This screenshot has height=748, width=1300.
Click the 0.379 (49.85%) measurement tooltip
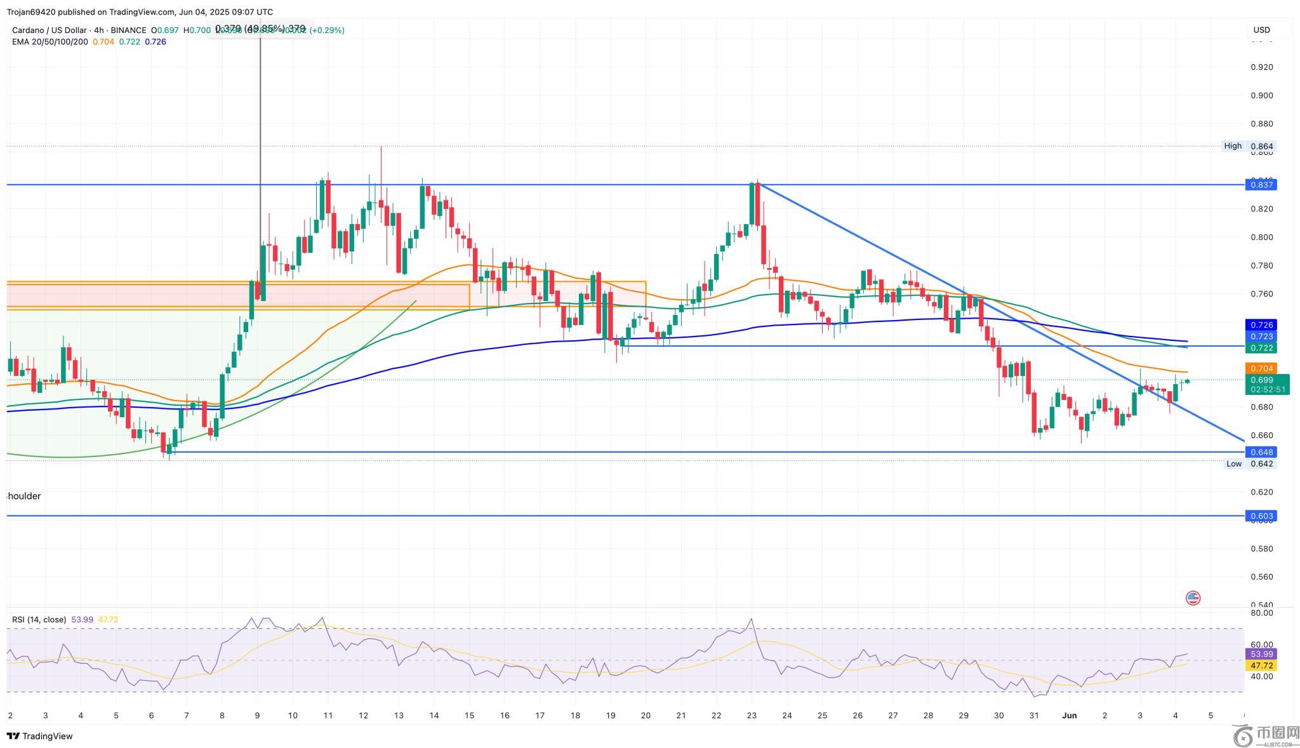(x=260, y=29)
